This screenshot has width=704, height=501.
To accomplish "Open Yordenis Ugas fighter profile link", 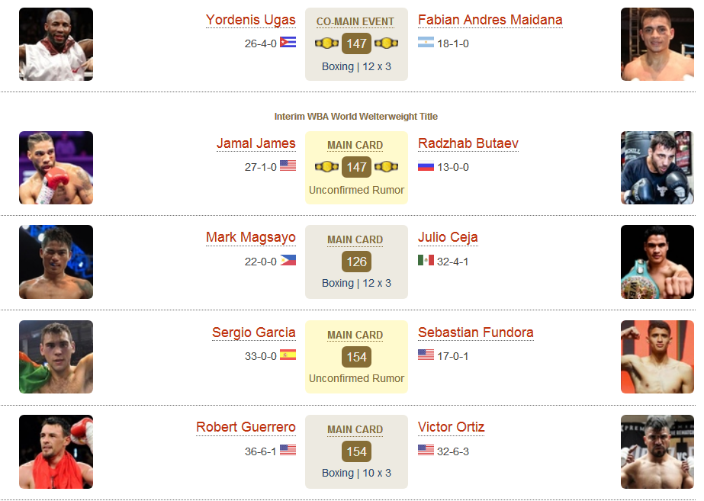I will [x=250, y=20].
